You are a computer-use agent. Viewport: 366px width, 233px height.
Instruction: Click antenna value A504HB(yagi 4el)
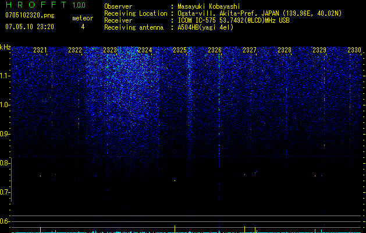pos(205,27)
